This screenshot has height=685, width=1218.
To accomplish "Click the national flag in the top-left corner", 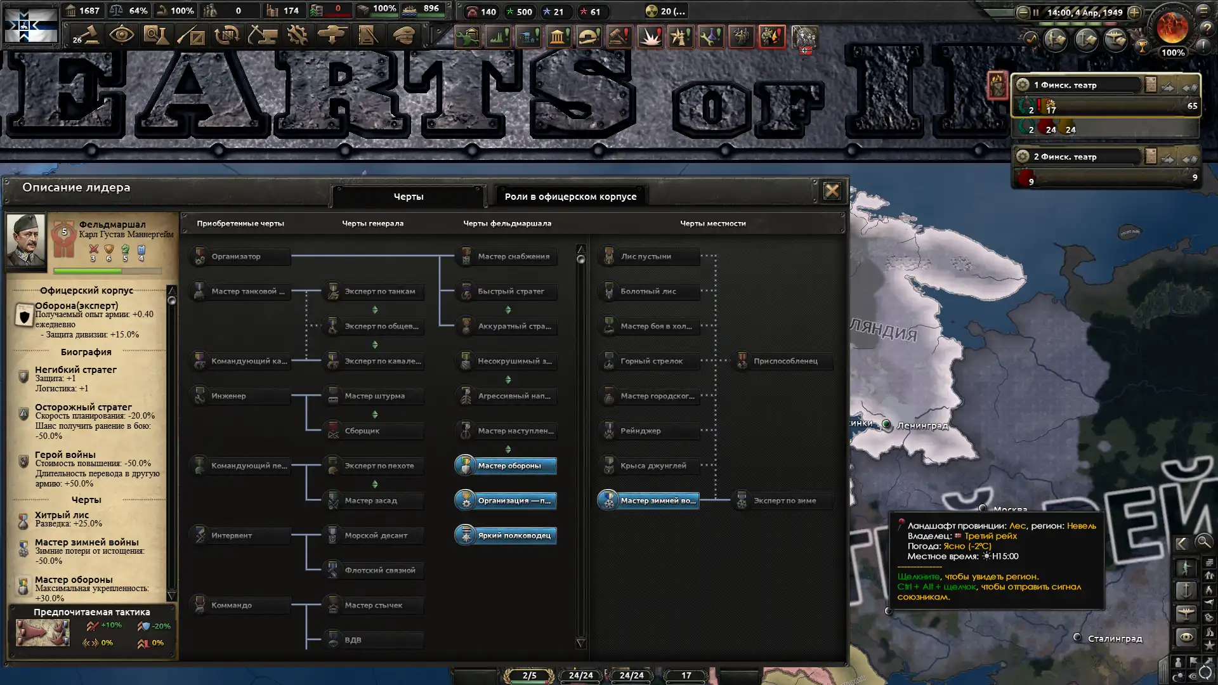I will pos(30,24).
